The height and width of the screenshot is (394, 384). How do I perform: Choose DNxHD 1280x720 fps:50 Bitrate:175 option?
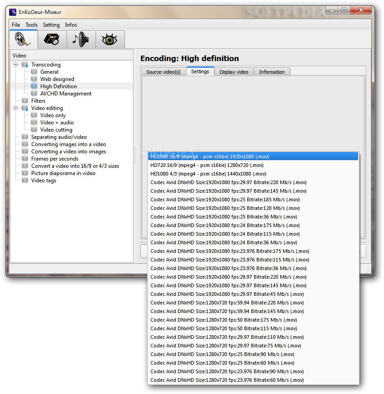click(x=253, y=320)
